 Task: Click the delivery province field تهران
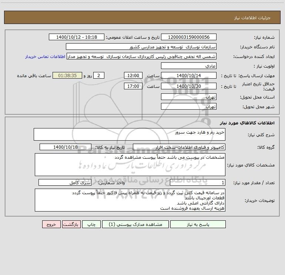click(189, 97)
